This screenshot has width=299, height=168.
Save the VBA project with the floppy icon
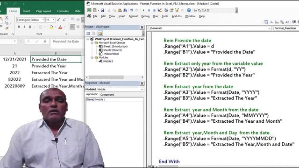pos(103,10)
